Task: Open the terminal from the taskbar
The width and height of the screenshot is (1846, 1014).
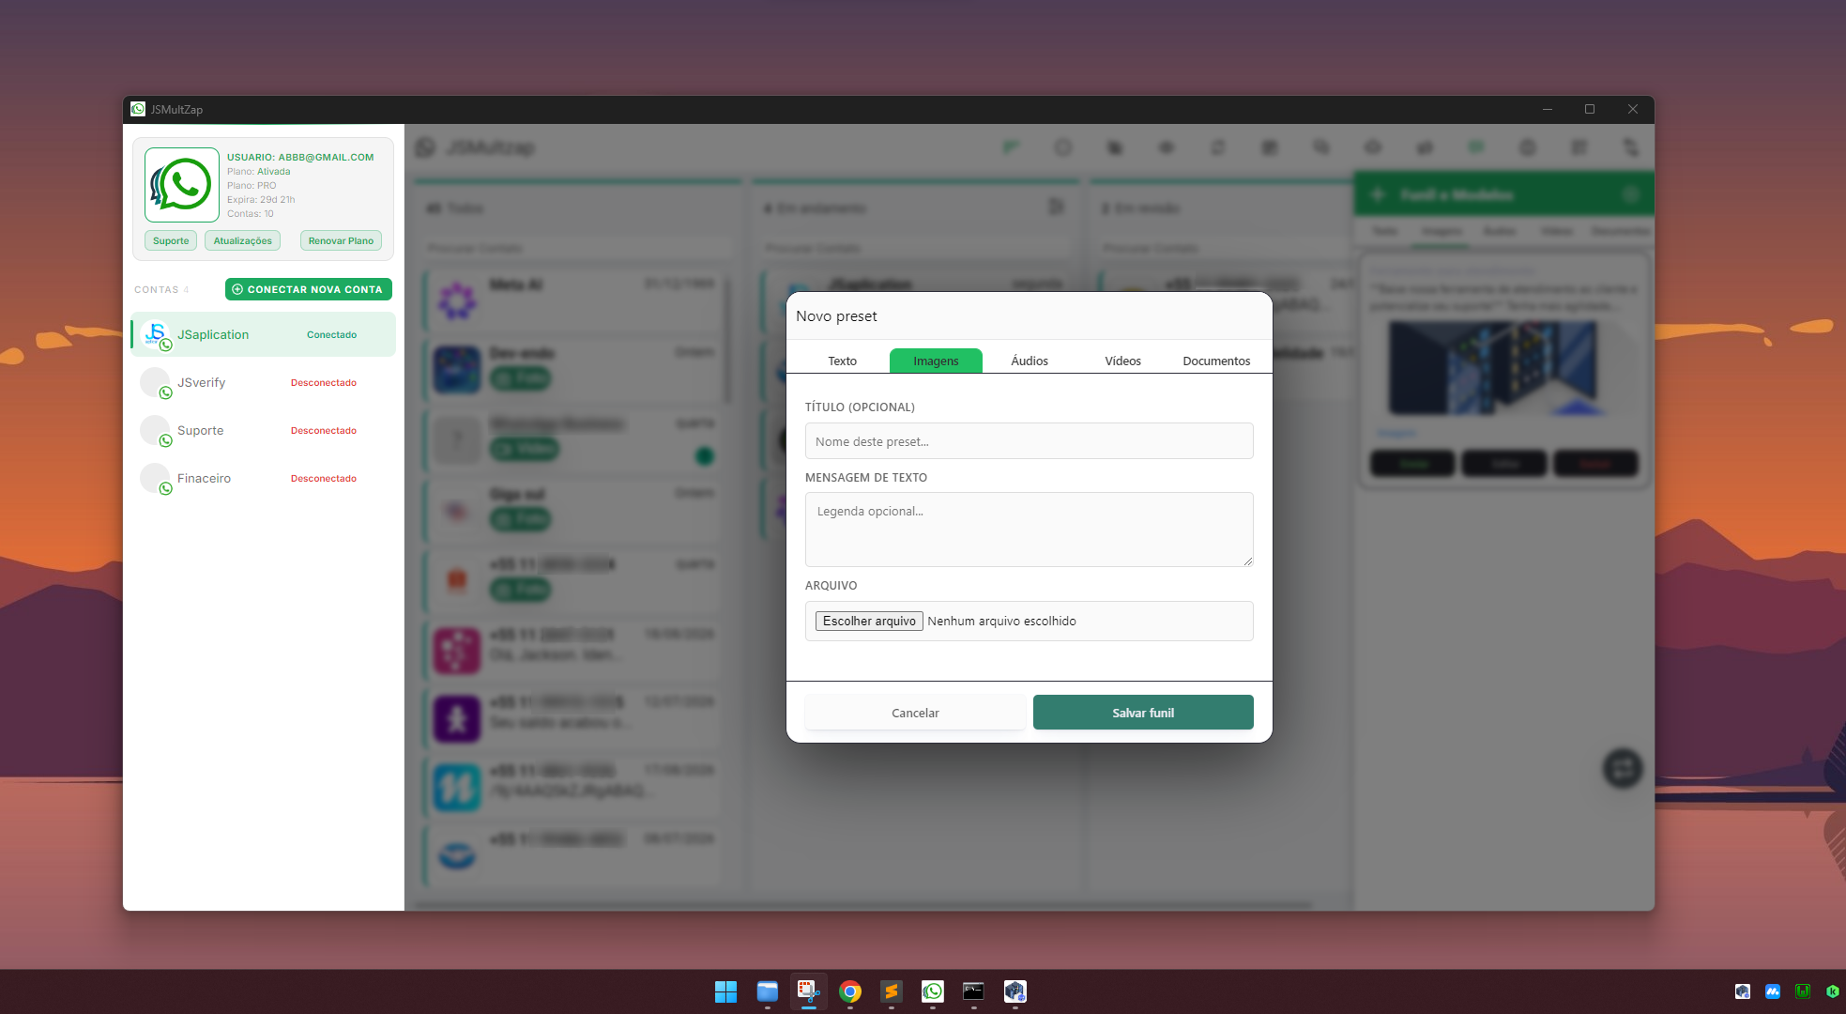Action: pos(973,991)
